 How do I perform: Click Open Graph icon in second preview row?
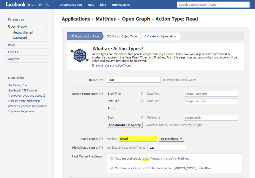(x=112, y=168)
